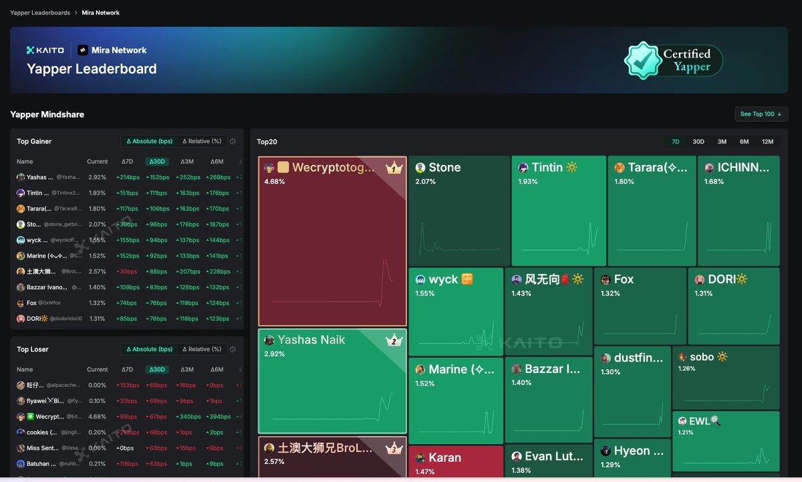802x482 pixels.
Task: Sort Top Gainer by Δ3M column
Action: pyautogui.click(x=187, y=162)
